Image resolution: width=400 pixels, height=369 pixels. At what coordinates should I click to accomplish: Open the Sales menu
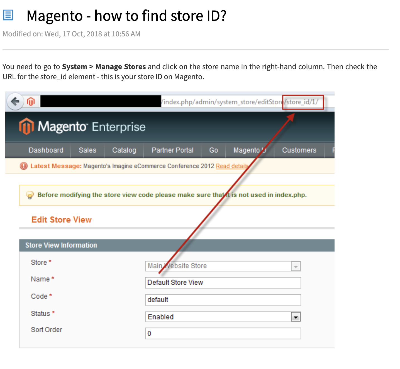tap(87, 150)
